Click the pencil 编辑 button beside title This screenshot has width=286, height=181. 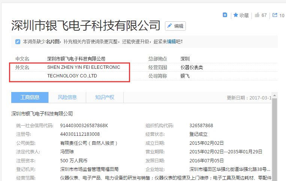(x=175, y=26)
